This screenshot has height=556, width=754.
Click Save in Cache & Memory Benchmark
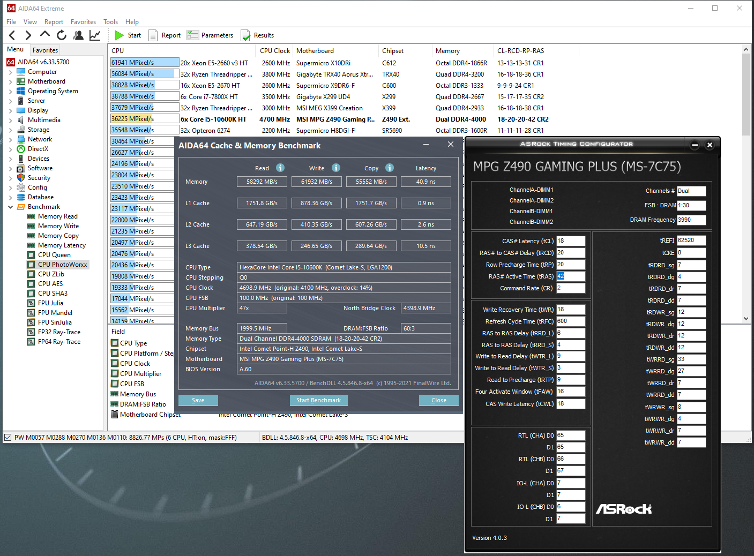tap(198, 400)
